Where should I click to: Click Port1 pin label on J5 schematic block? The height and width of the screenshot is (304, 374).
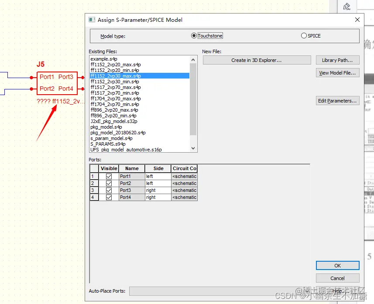pyautogui.click(x=47, y=77)
